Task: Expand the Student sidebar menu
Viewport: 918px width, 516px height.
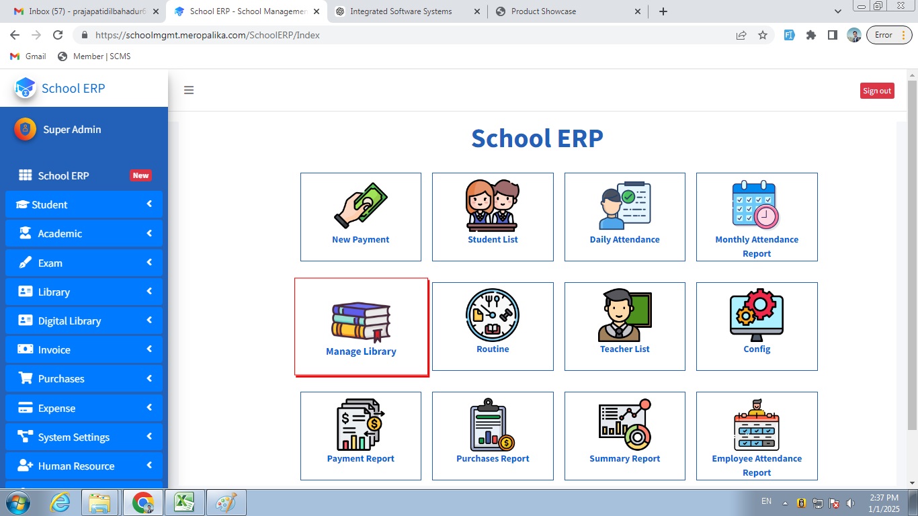Action: pyautogui.click(x=84, y=205)
